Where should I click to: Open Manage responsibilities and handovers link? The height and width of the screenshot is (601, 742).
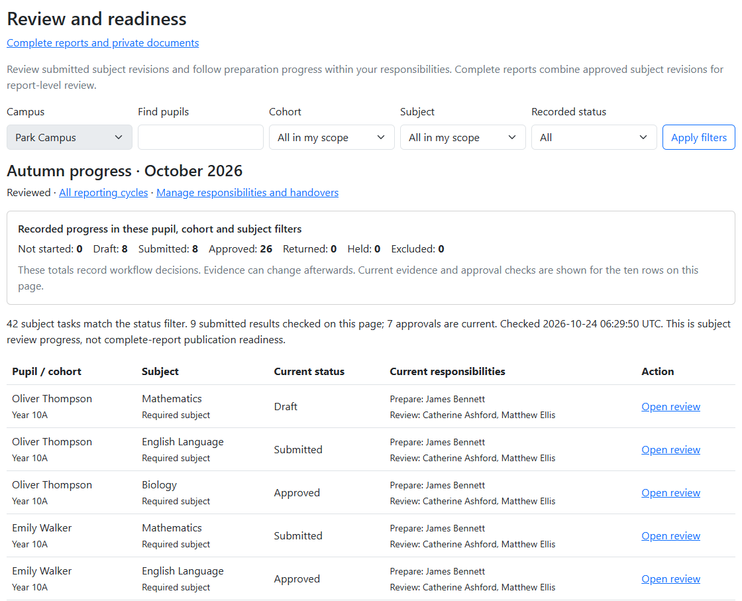click(248, 193)
